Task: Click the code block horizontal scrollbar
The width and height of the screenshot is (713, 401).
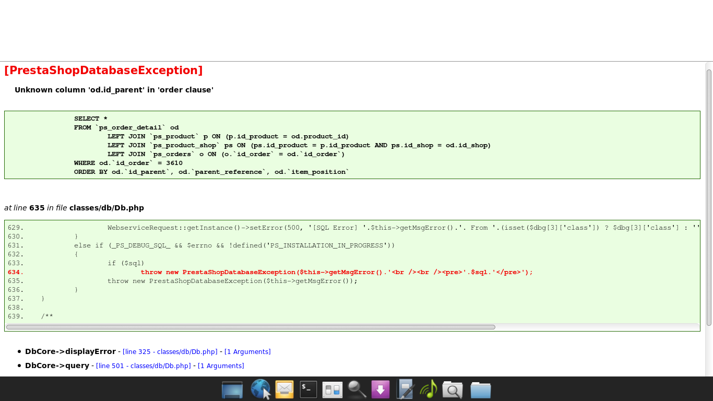Action: [251, 327]
